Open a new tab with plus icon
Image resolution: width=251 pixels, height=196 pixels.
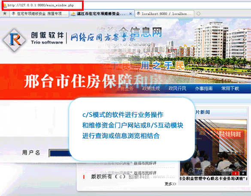pyautogui.click(x=198, y=14)
